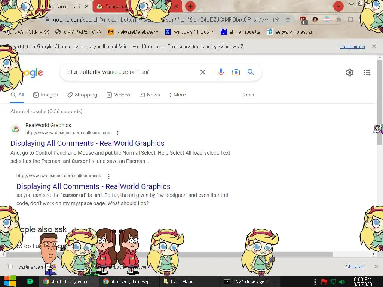Open the Extensions puzzle icon
Screen dimensions: 383x287
click(x=338, y=19)
